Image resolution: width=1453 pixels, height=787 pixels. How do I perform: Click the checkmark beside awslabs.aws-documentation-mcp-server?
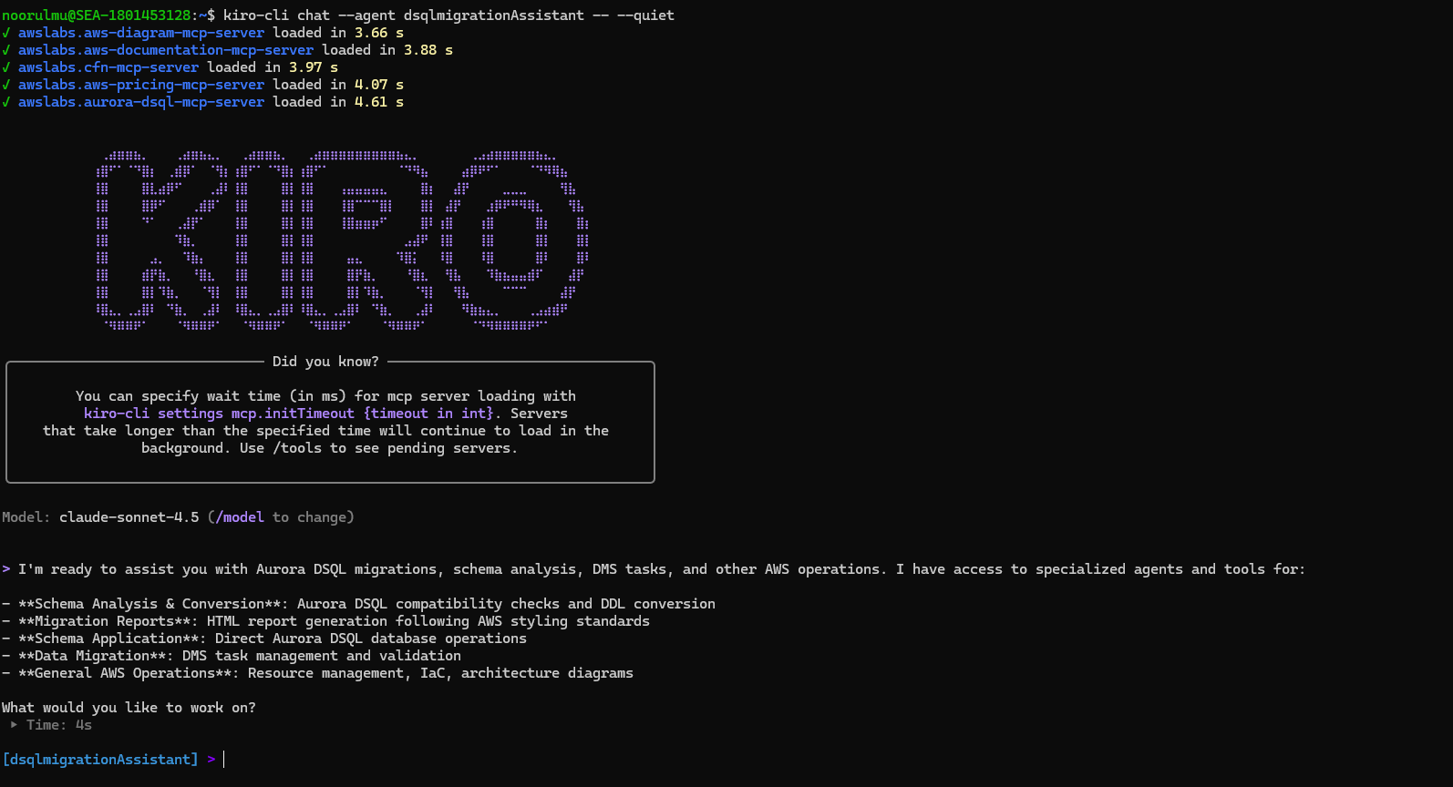pyautogui.click(x=6, y=50)
